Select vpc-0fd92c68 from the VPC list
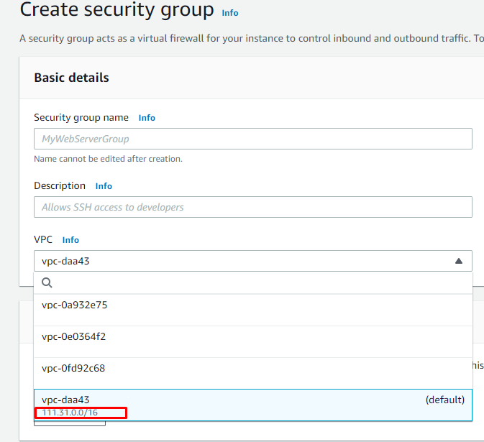Image resolution: width=484 pixels, height=442 pixels. pos(253,374)
